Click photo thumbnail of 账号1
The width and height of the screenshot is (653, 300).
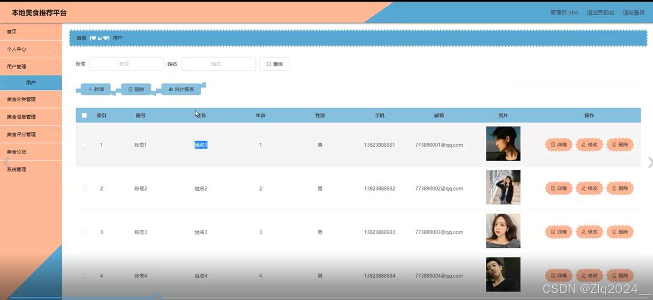(503, 143)
